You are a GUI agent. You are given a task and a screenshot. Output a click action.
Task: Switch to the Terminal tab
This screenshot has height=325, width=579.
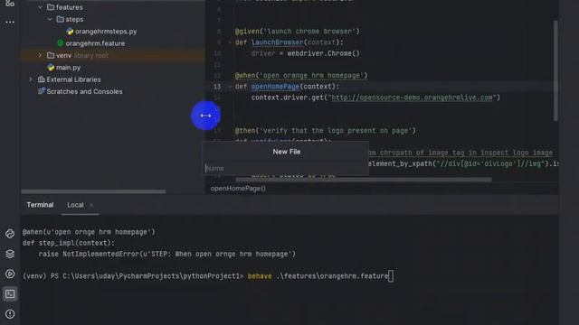(40, 205)
